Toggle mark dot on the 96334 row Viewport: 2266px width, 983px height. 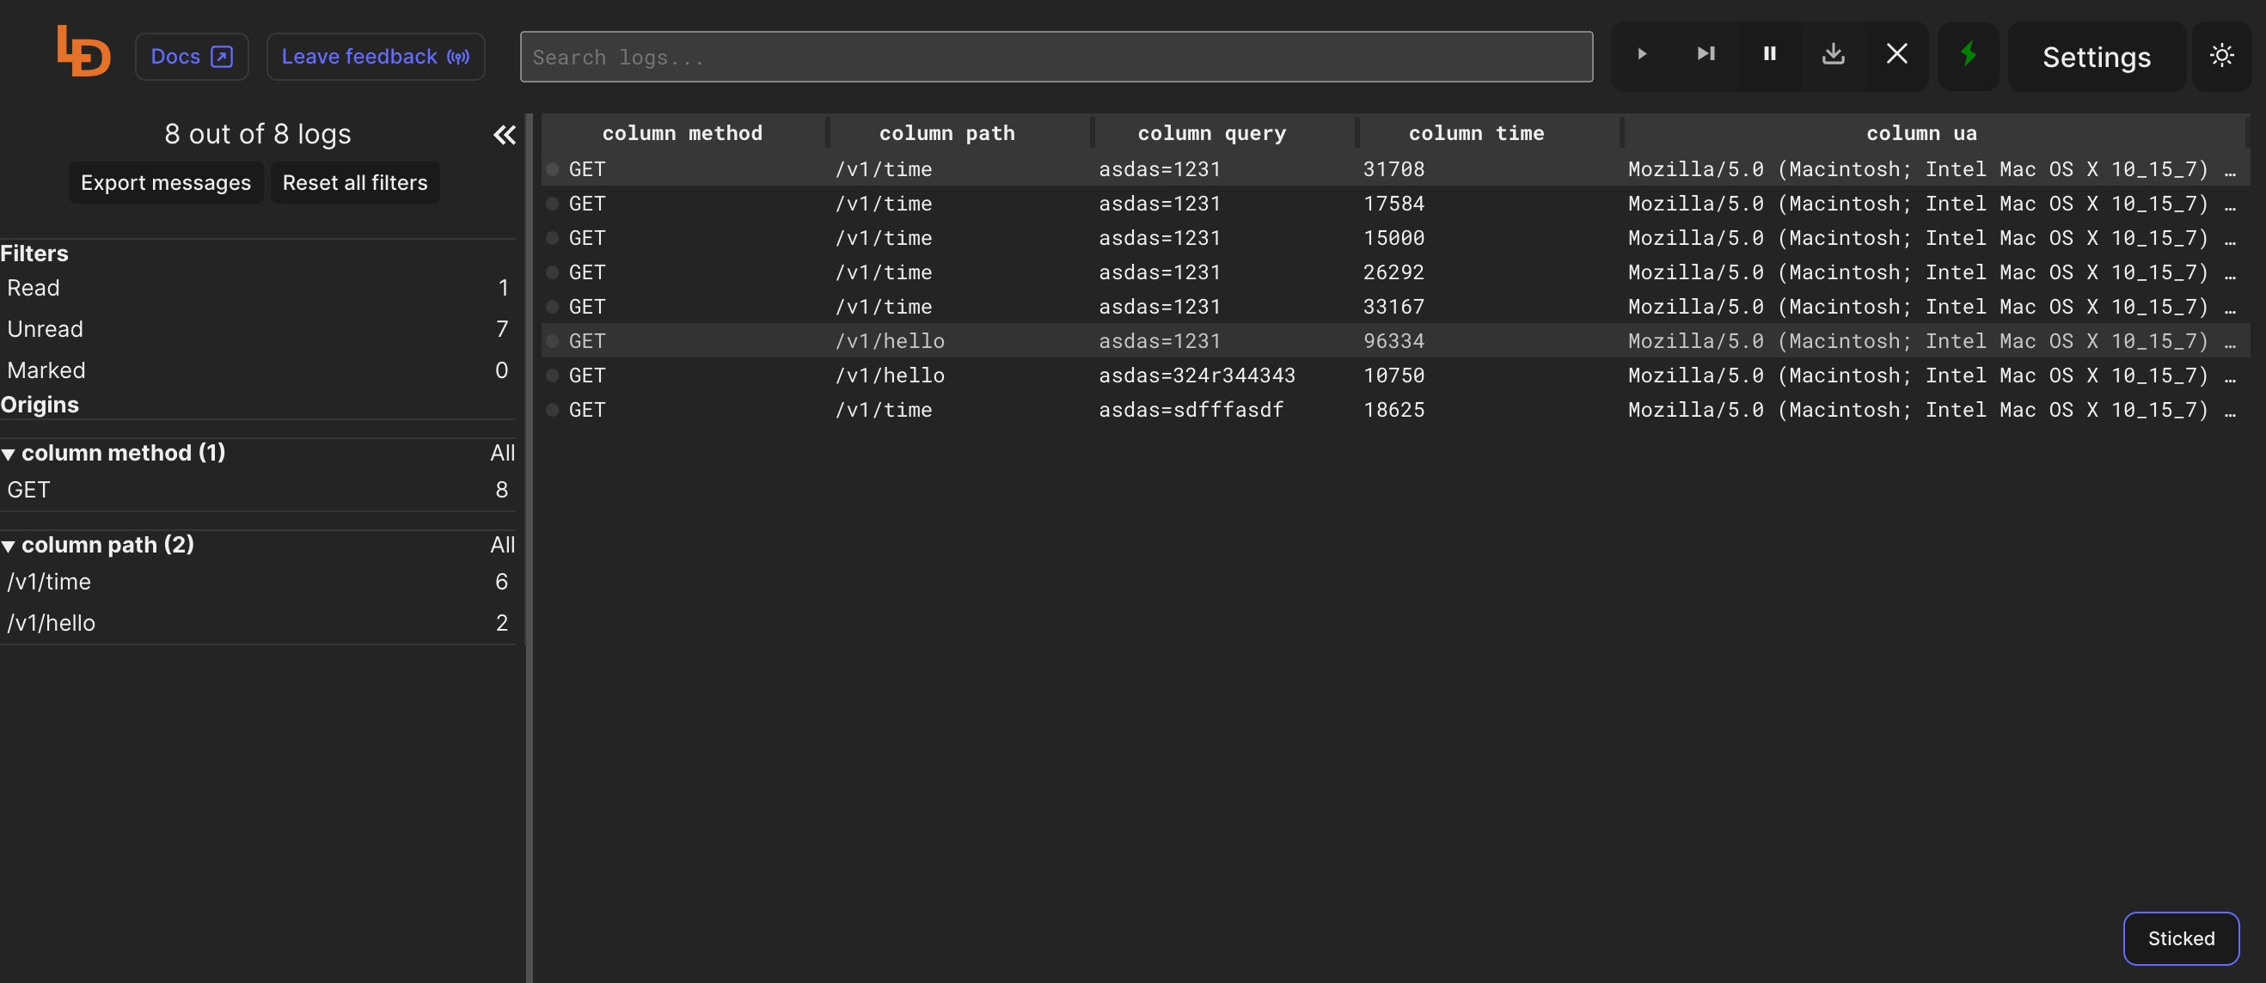[x=553, y=341]
